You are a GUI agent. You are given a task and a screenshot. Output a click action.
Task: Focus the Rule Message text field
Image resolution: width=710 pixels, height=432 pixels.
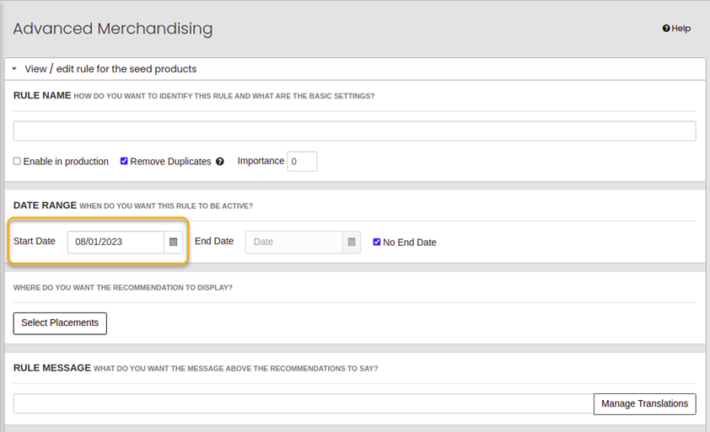click(x=304, y=403)
